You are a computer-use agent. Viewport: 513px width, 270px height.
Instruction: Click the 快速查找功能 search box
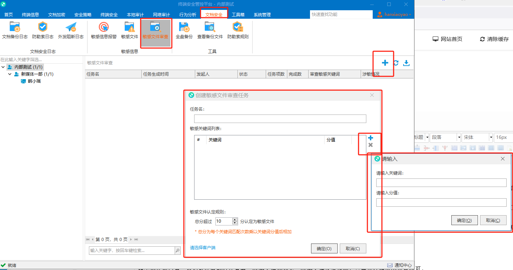(341, 14)
